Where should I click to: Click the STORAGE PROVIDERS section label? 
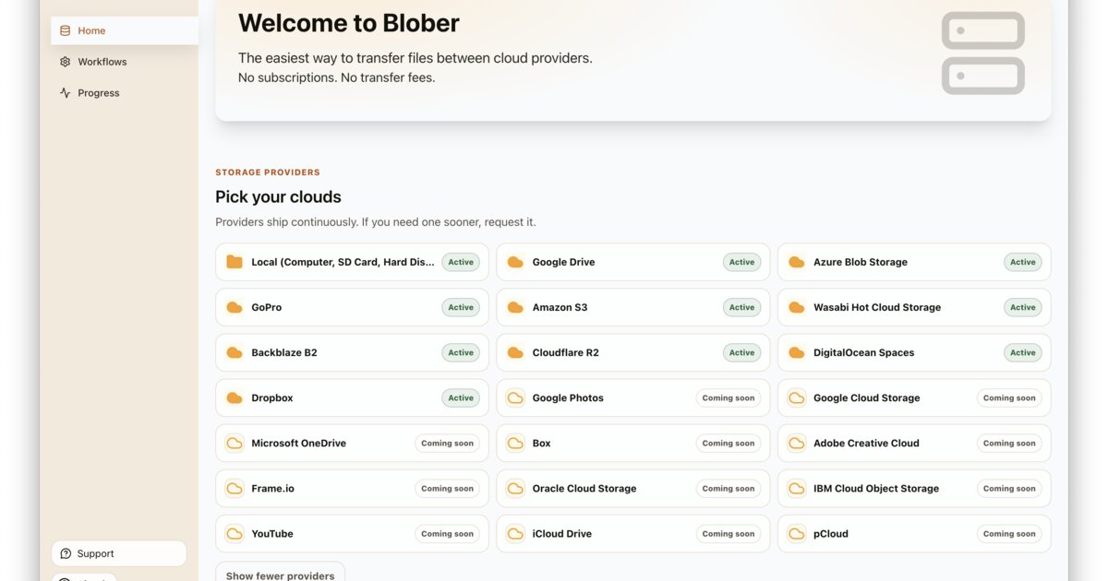pyautogui.click(x=268, y=172)
